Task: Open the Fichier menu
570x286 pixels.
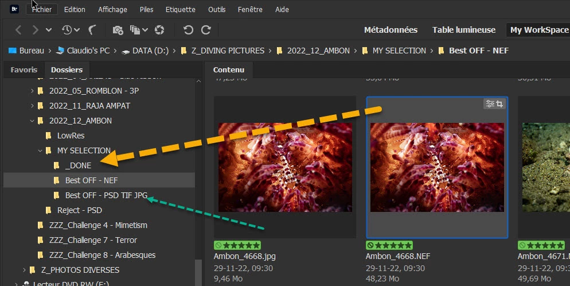Action: coord(42,9)
